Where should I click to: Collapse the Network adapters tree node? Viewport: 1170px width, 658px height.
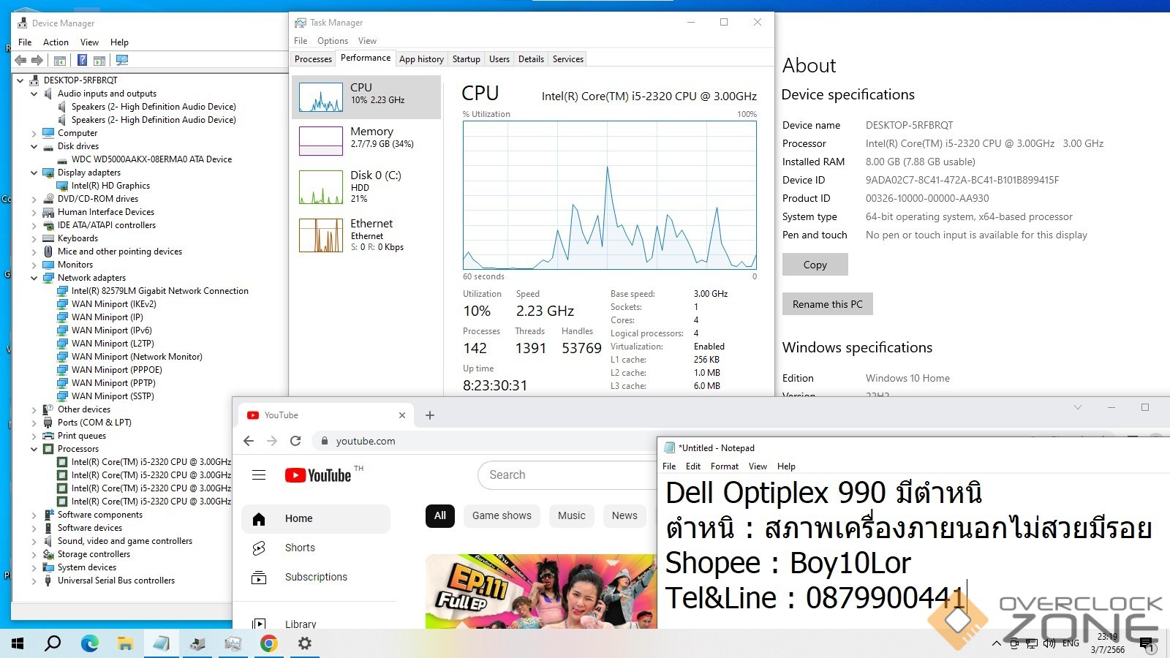34,278
